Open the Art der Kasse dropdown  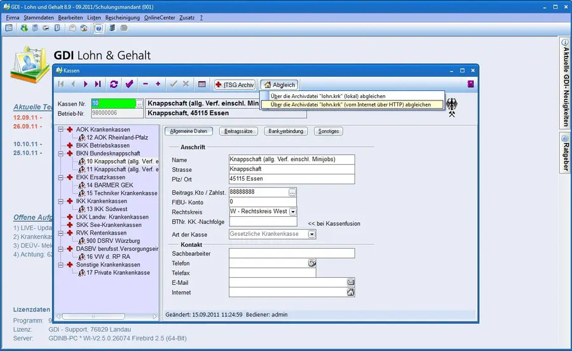tap(312, 234)
